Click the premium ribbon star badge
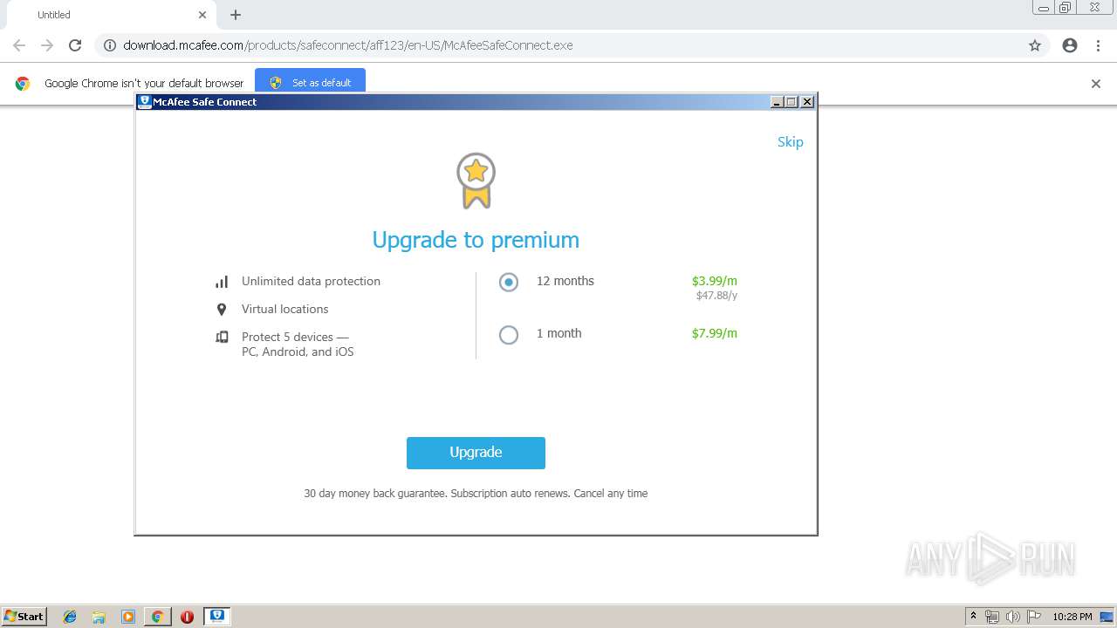The width and height of the screenshot is (1117, 628). (476, 181)
